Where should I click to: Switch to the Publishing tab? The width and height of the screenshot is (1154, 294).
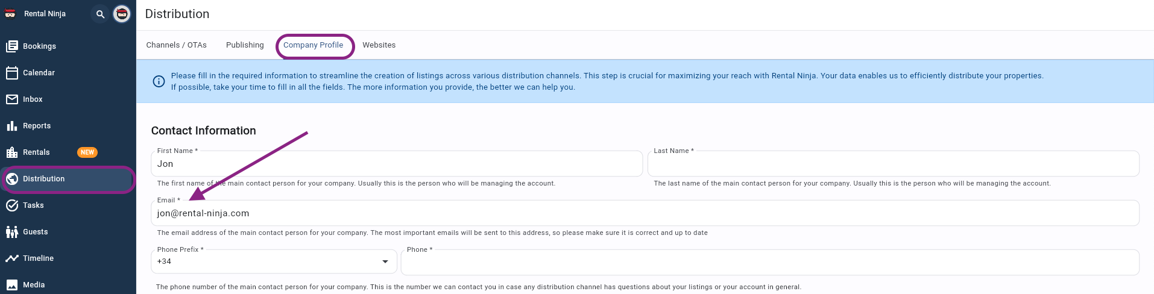pos(245,45)
